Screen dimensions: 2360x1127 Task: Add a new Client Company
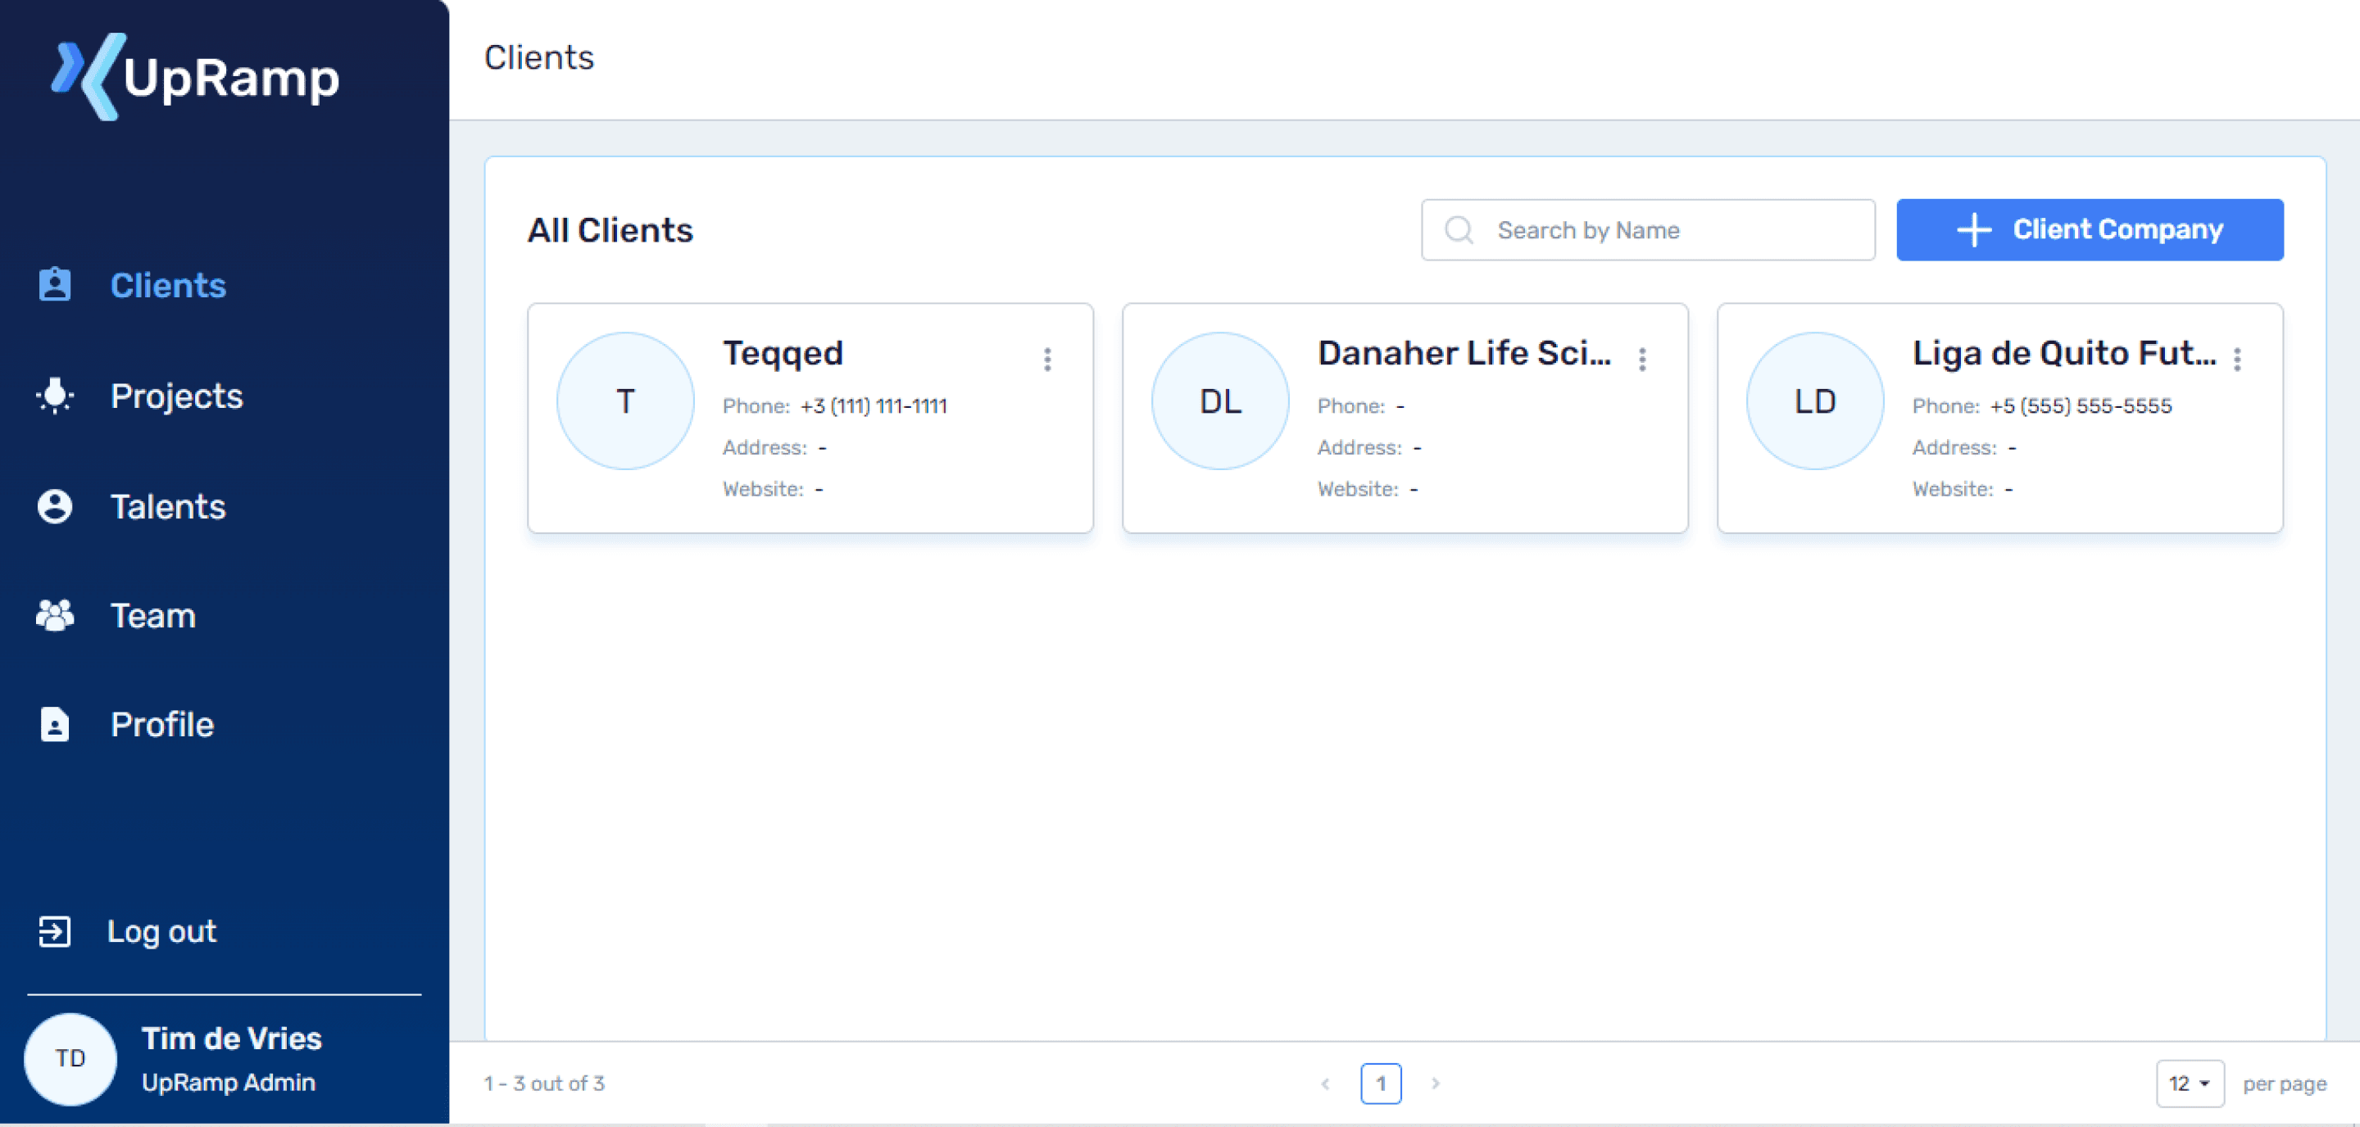[2089, 230]
